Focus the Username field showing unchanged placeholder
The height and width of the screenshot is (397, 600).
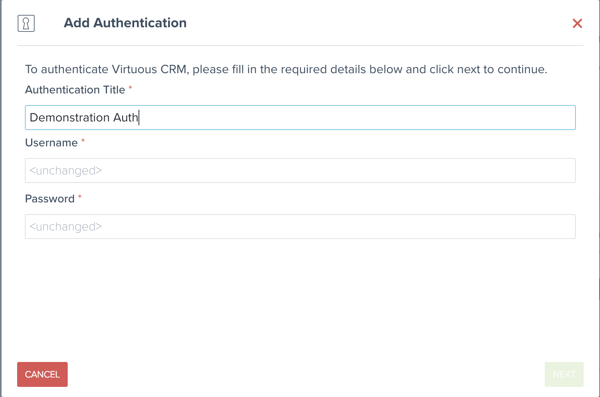tap(300, 170)
